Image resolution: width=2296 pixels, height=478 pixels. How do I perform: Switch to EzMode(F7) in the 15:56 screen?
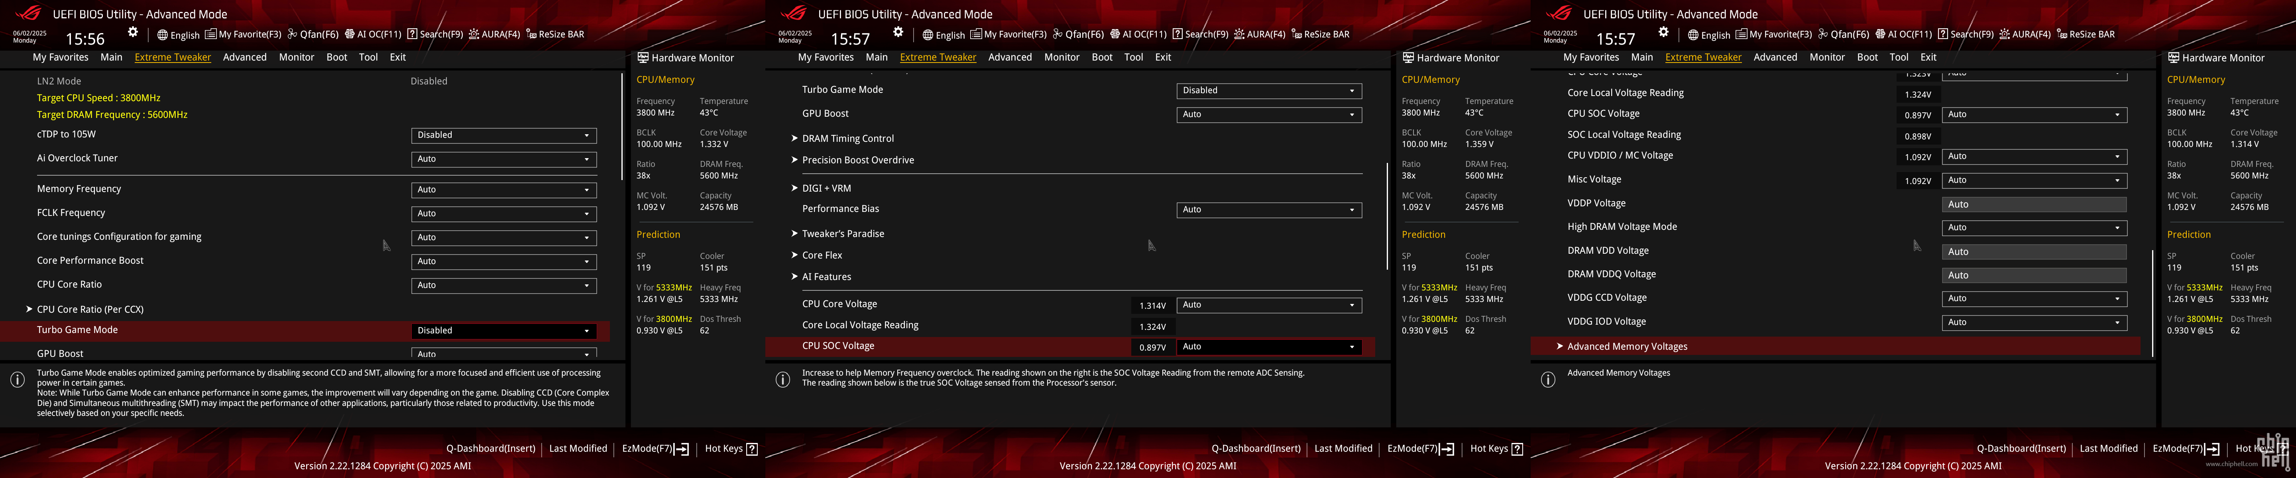[x=655, y=449]
